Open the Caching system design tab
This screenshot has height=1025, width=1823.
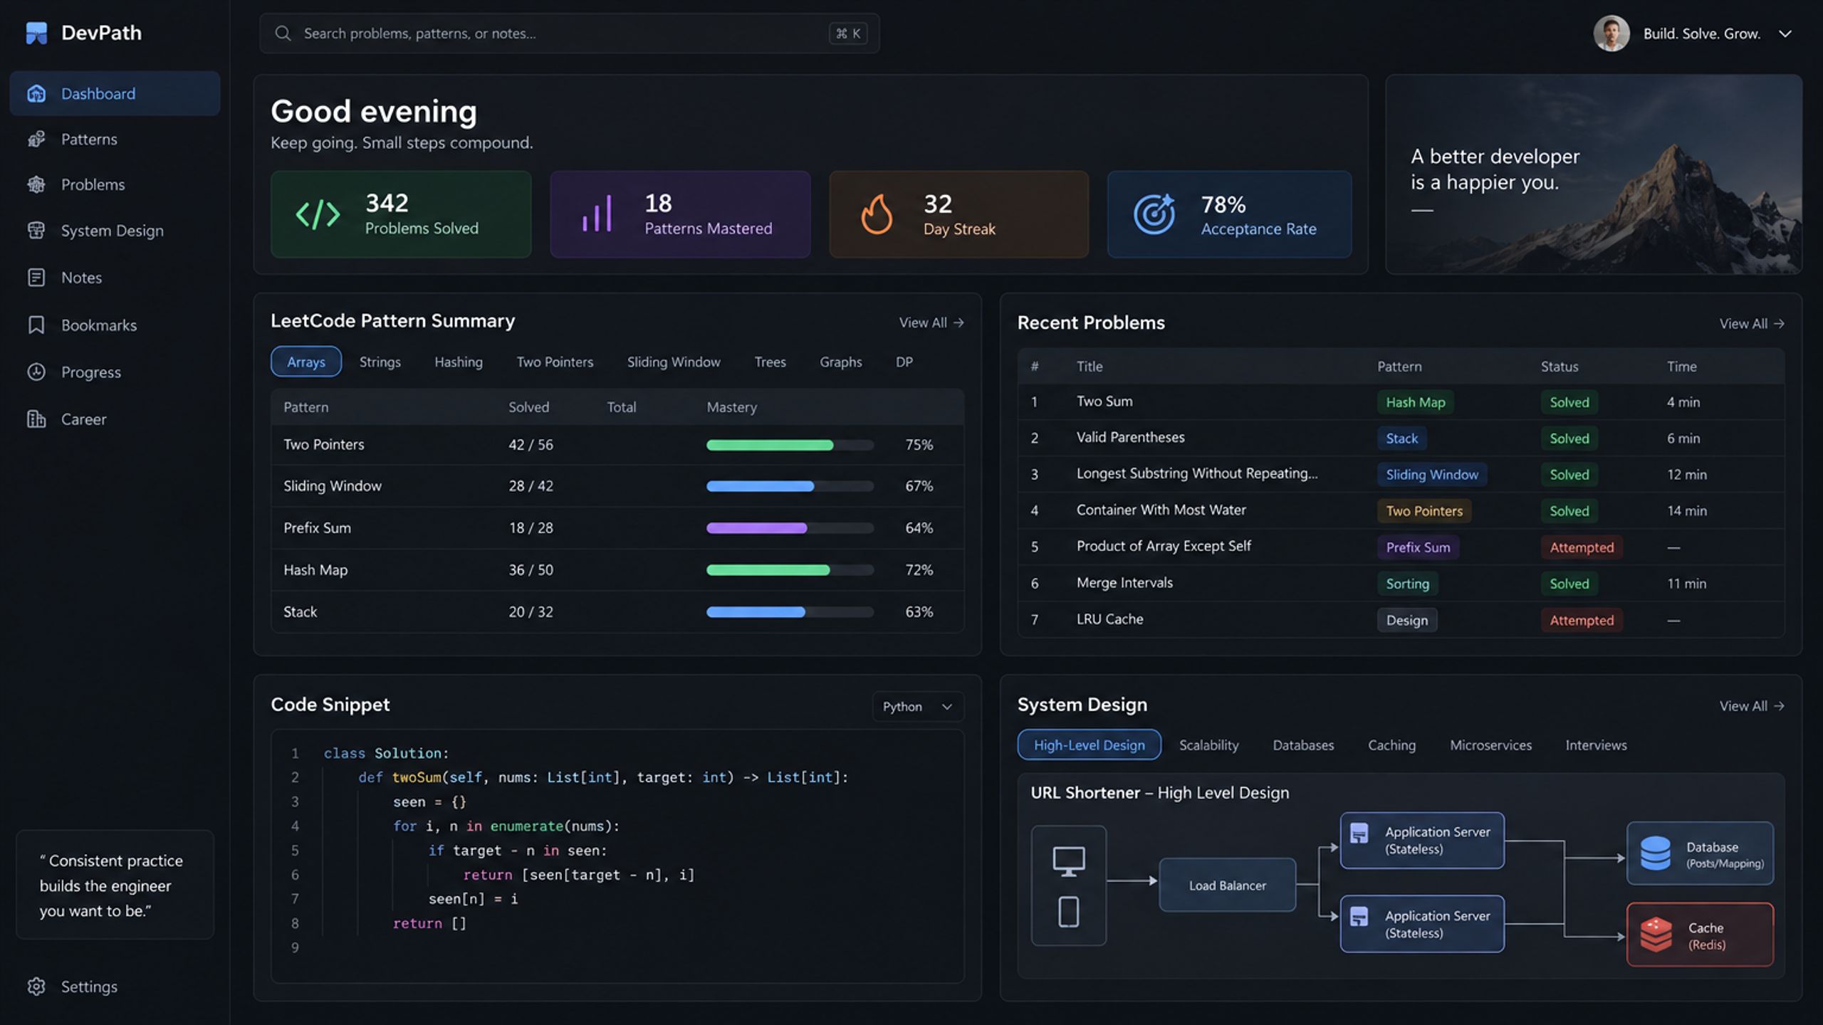[1391, 745]
